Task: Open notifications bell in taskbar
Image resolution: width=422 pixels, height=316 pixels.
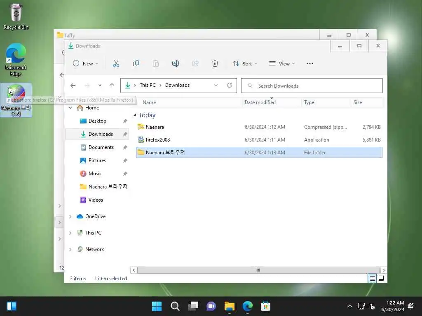Action: 411,306
